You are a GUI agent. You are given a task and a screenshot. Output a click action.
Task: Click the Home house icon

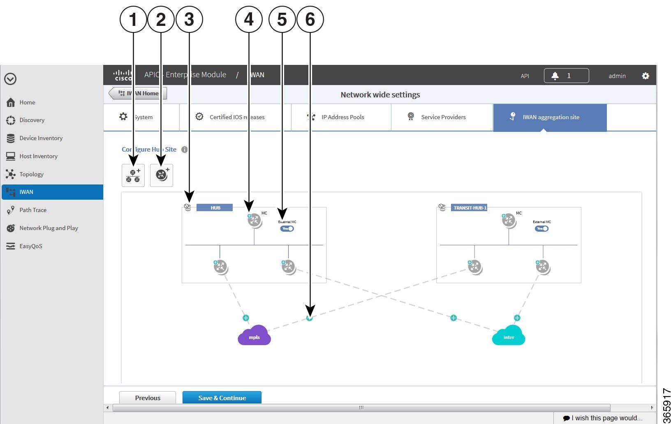click(x=11, y=102)
